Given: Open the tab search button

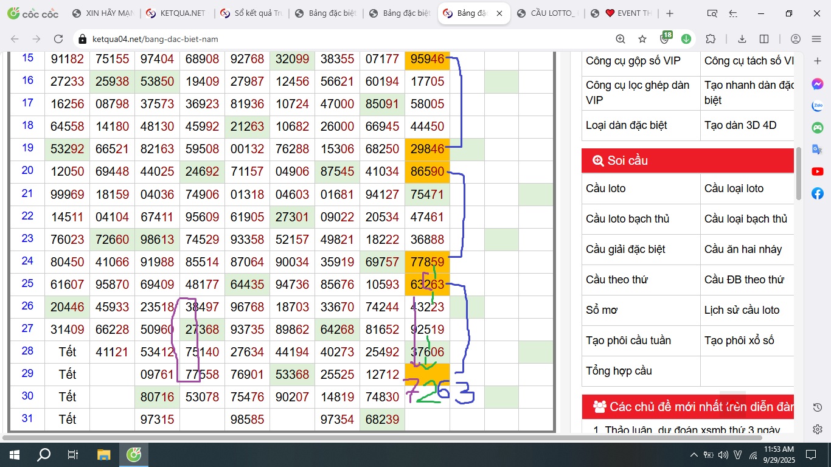Looking at the screenshot, I should 712,13.
